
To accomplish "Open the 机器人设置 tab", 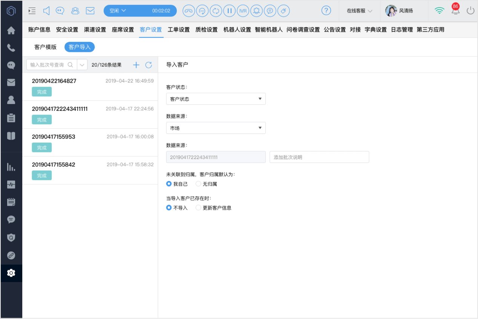I will point(237,29).
